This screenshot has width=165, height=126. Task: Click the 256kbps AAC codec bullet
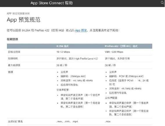tap(73, 76)
